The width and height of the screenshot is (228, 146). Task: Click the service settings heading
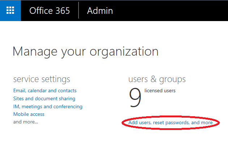coord(42,79)
